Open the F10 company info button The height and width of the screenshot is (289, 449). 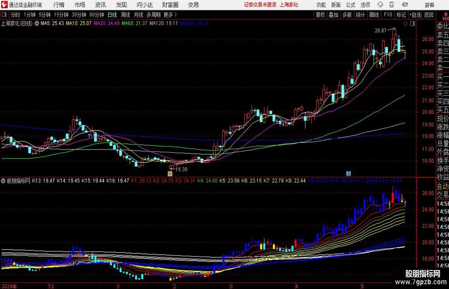pos(388,15)
